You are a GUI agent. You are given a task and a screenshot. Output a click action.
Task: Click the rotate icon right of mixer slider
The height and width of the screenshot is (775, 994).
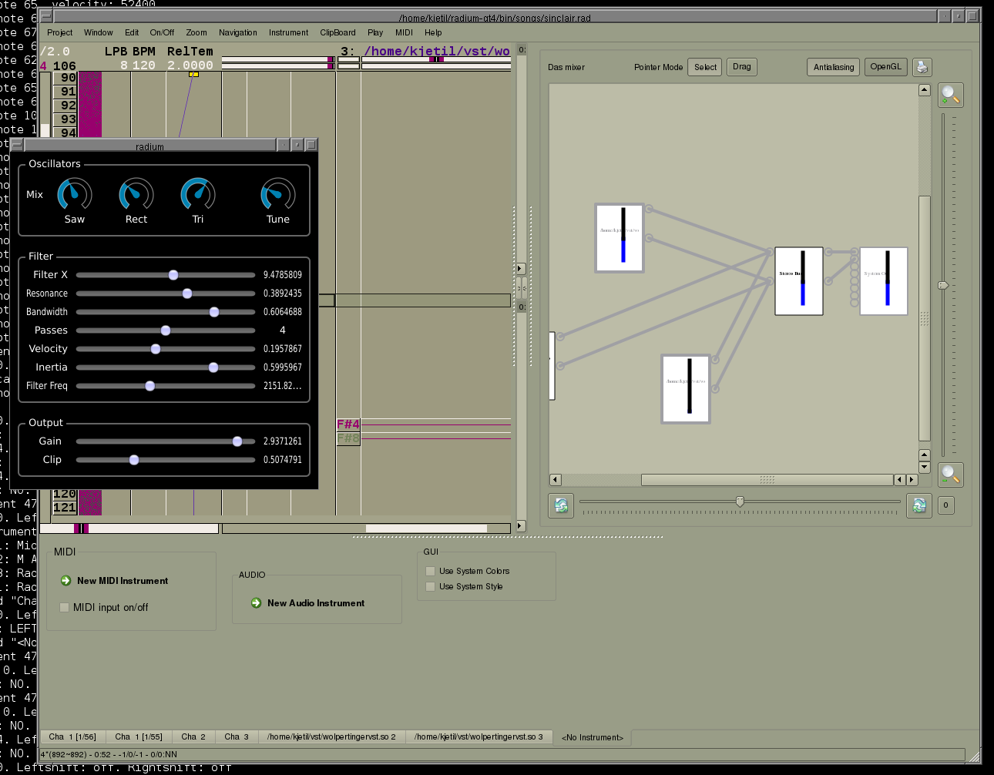coord(918,505)
